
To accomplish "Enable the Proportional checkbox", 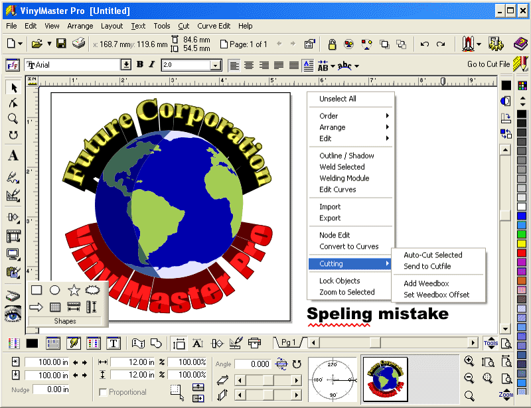I will [x=103, y=392].
